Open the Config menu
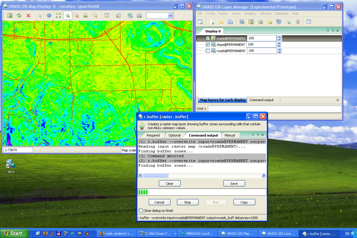357x238 pixels. (210, 14)
